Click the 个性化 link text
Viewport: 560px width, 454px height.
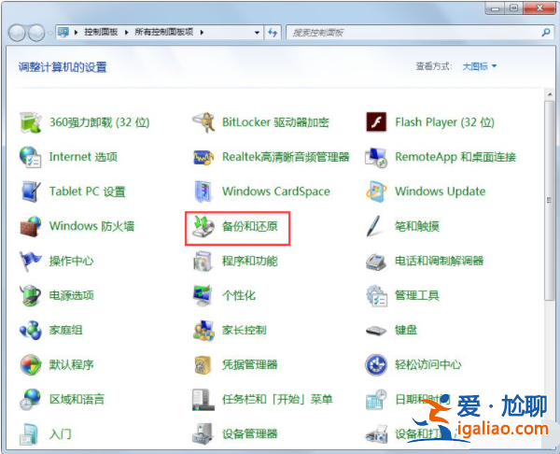[x=239, y=295]
